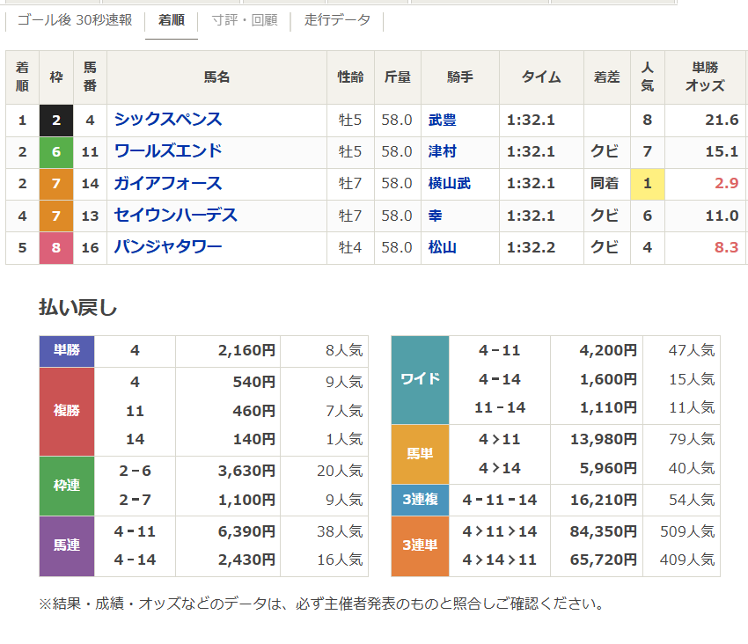Open the 走行データ tab
Viewport: 748px width, 644px height.
[x=337, y=20]
